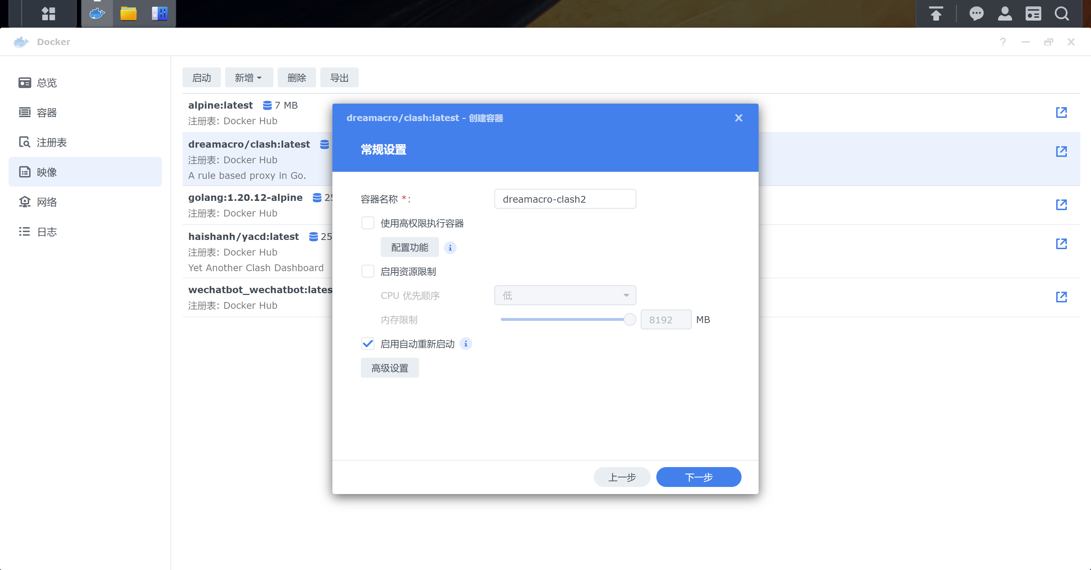This screenshot has width=1091, height=570.
Task: Go to 容器 in sidebar
Action: [x=85, y=113]
